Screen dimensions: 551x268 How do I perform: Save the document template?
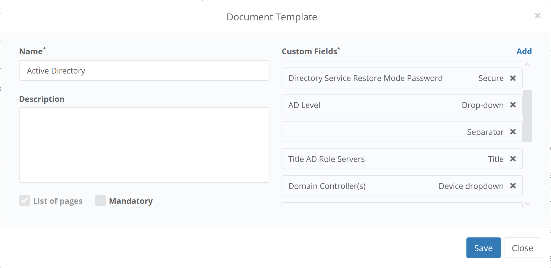pos(483,248)
